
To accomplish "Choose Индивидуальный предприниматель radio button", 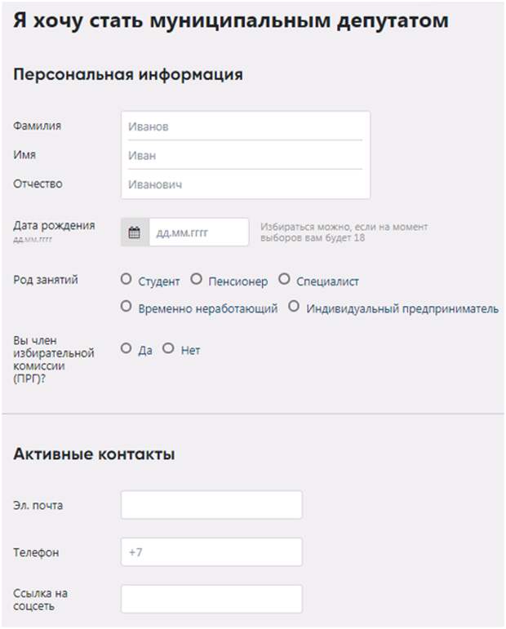I will (x=294, y=306).
